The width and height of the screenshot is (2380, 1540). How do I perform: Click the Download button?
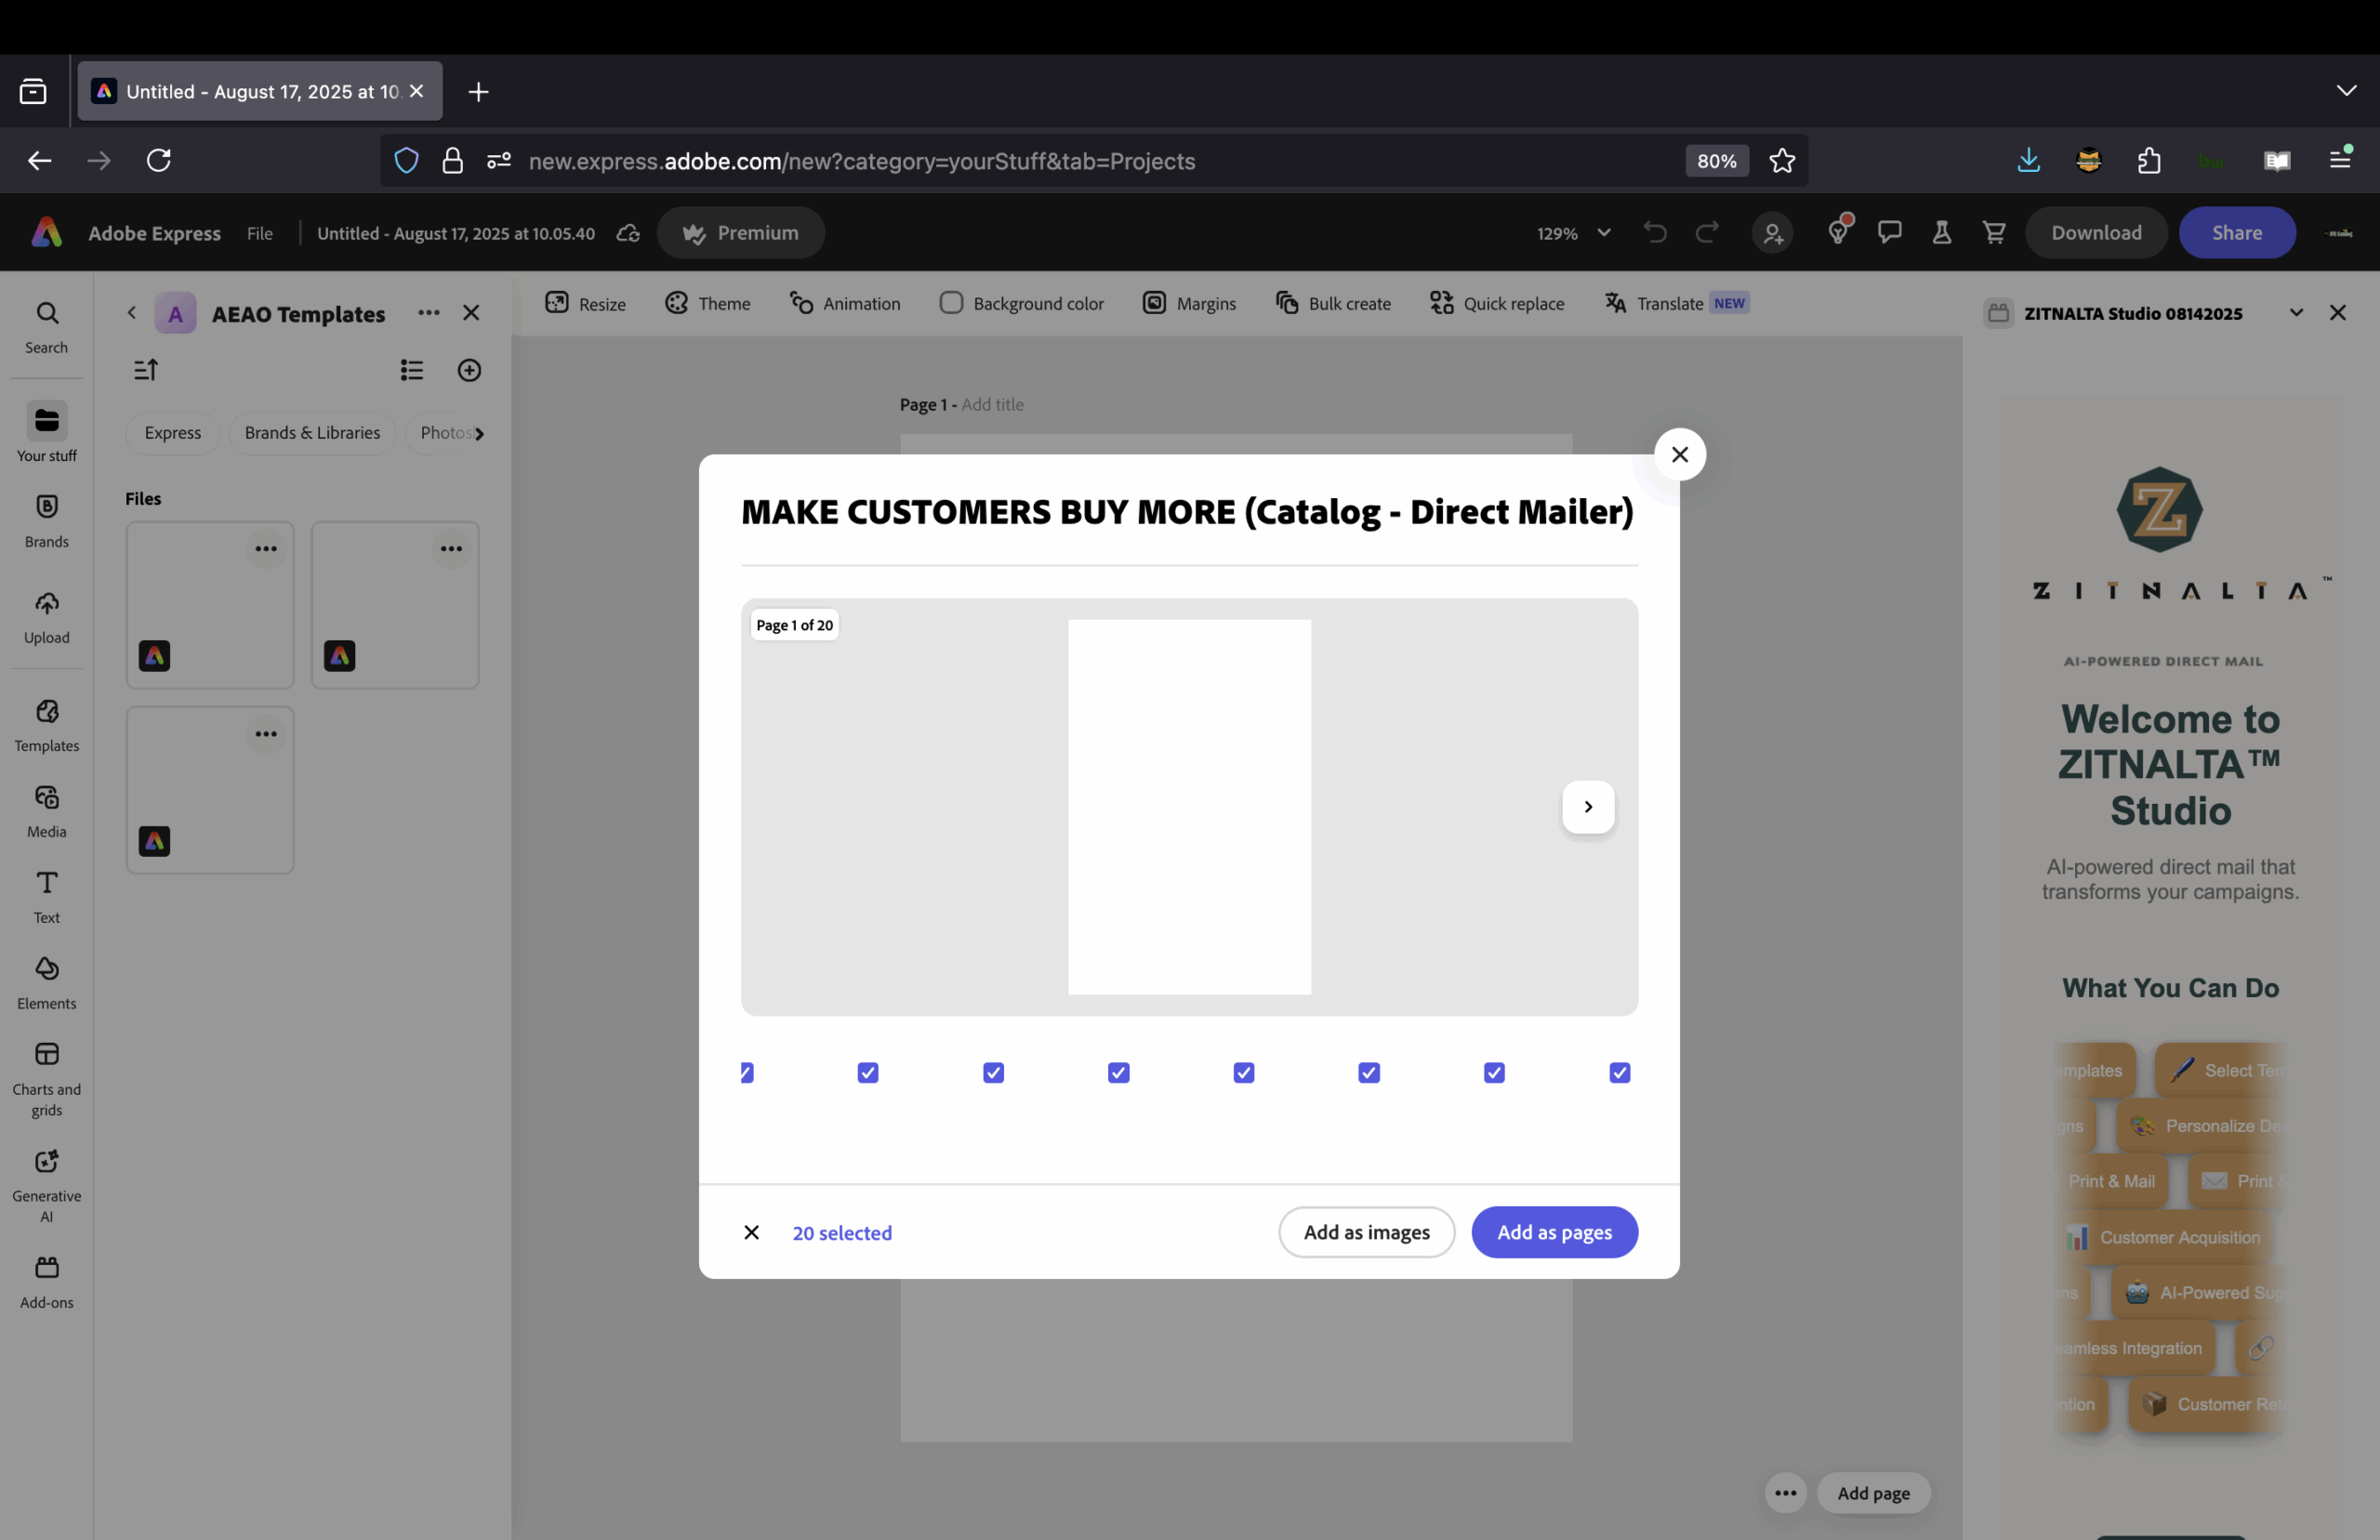[2096, 233]
